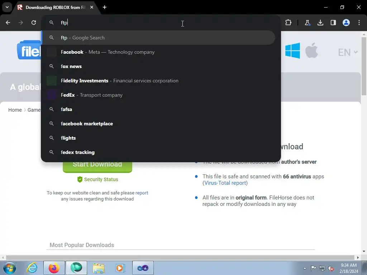367x275 pixels.
Task: Open a new tab with plus button
Action: pos(105,7)
